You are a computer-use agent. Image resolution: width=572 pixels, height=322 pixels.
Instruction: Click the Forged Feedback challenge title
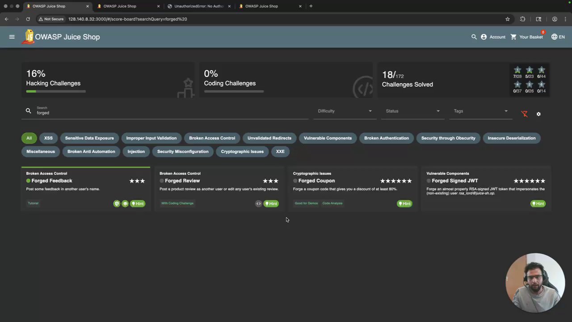[52, 181]
